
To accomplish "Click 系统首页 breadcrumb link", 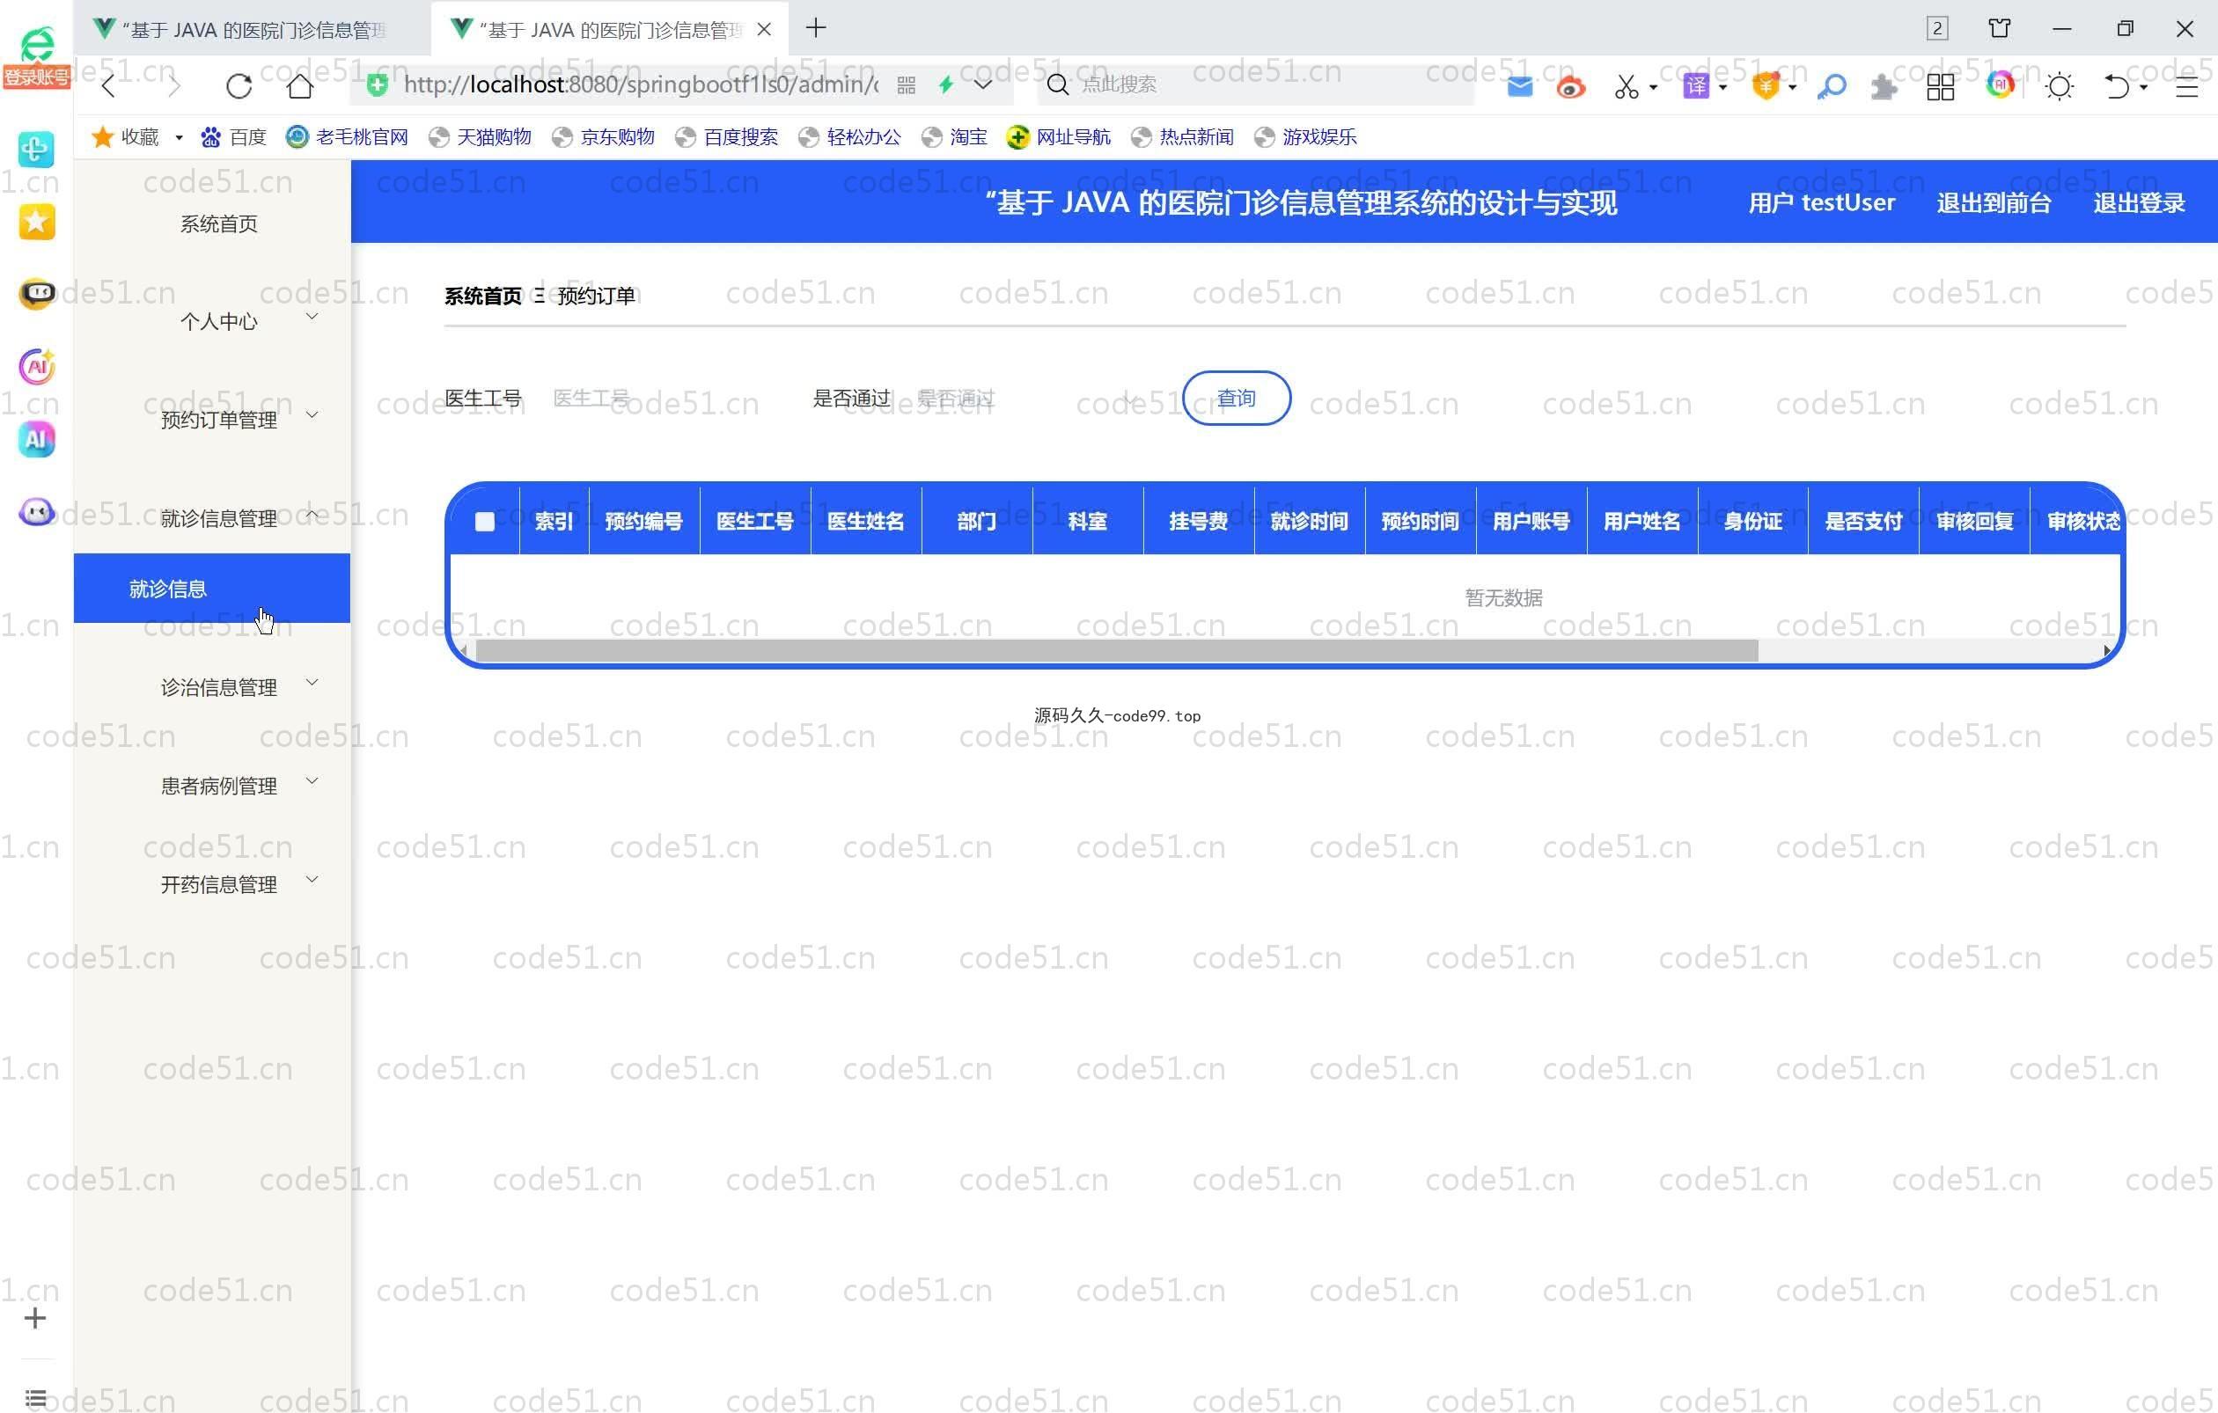I will point(482,296).
